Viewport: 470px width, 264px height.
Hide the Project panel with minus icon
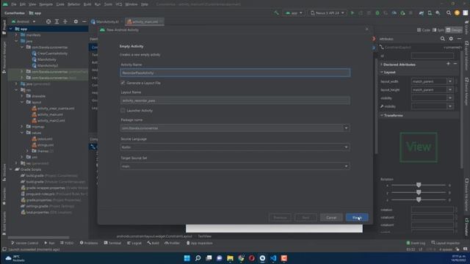tap(84, 21)
